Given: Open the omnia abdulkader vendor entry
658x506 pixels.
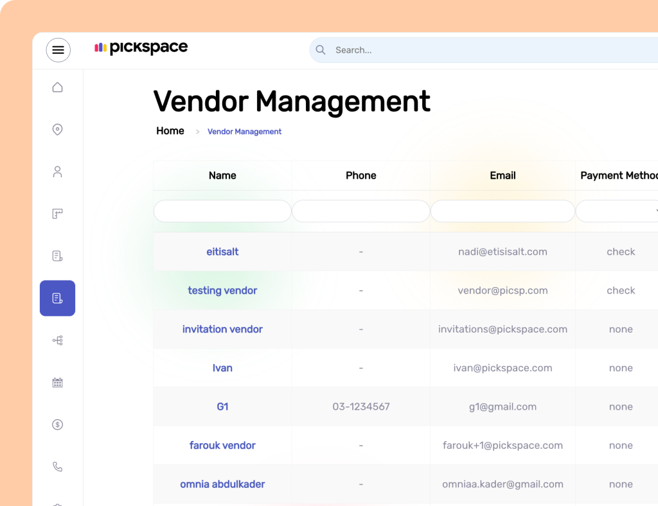Looking at the screenshot, I should click(222, 484).
